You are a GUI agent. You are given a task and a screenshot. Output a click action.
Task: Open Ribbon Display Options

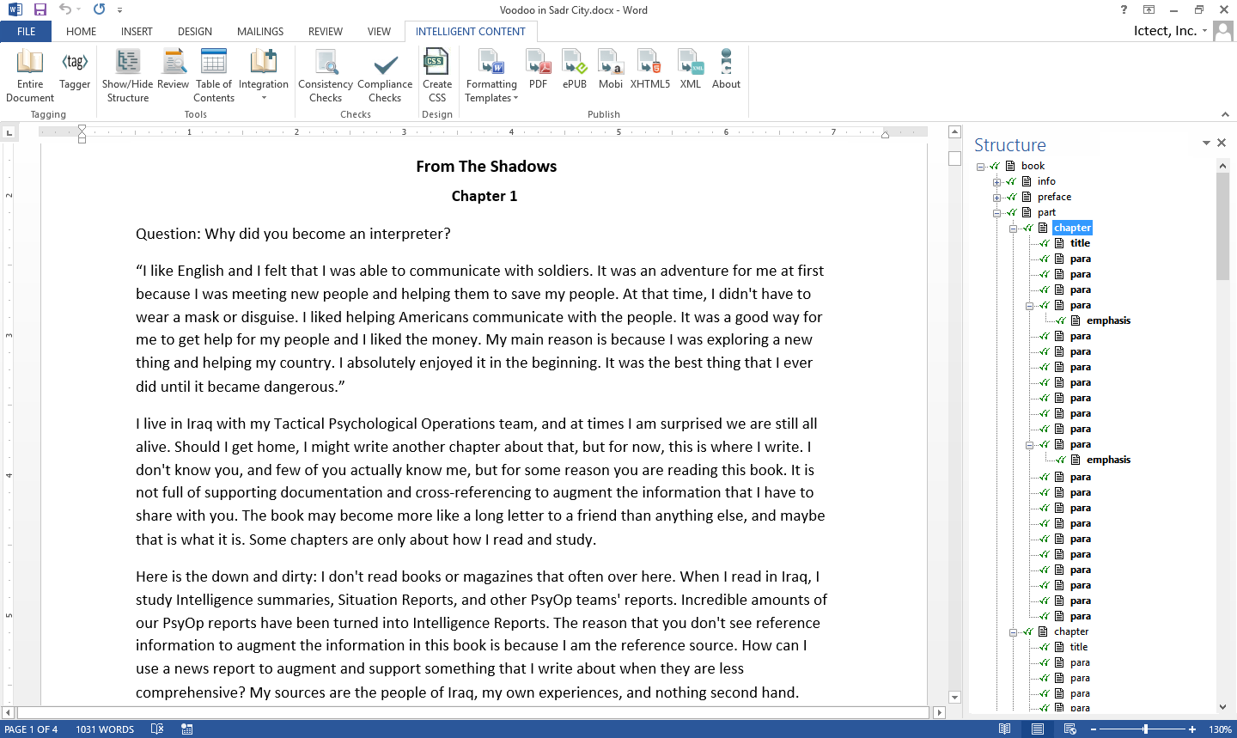[x=1149, y=9]
